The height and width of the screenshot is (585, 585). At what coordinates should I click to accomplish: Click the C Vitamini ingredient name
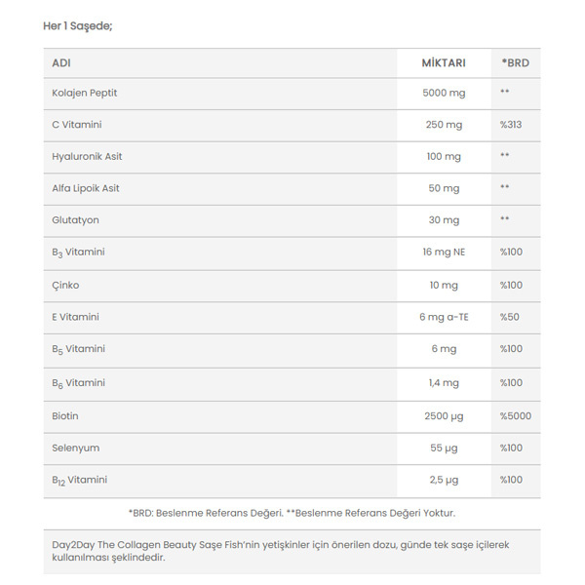[76, 125]
